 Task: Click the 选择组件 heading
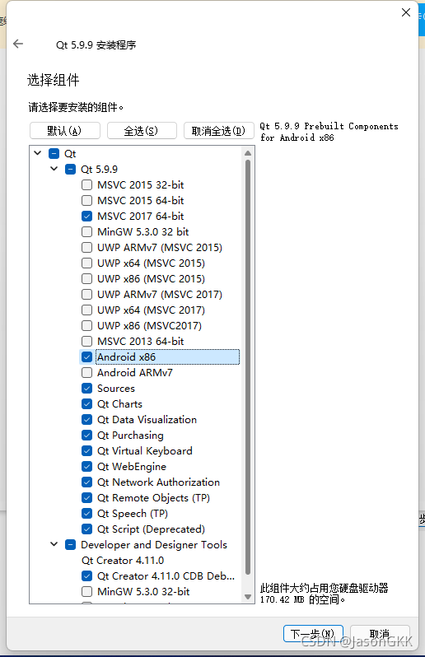[x=54, y=80]
